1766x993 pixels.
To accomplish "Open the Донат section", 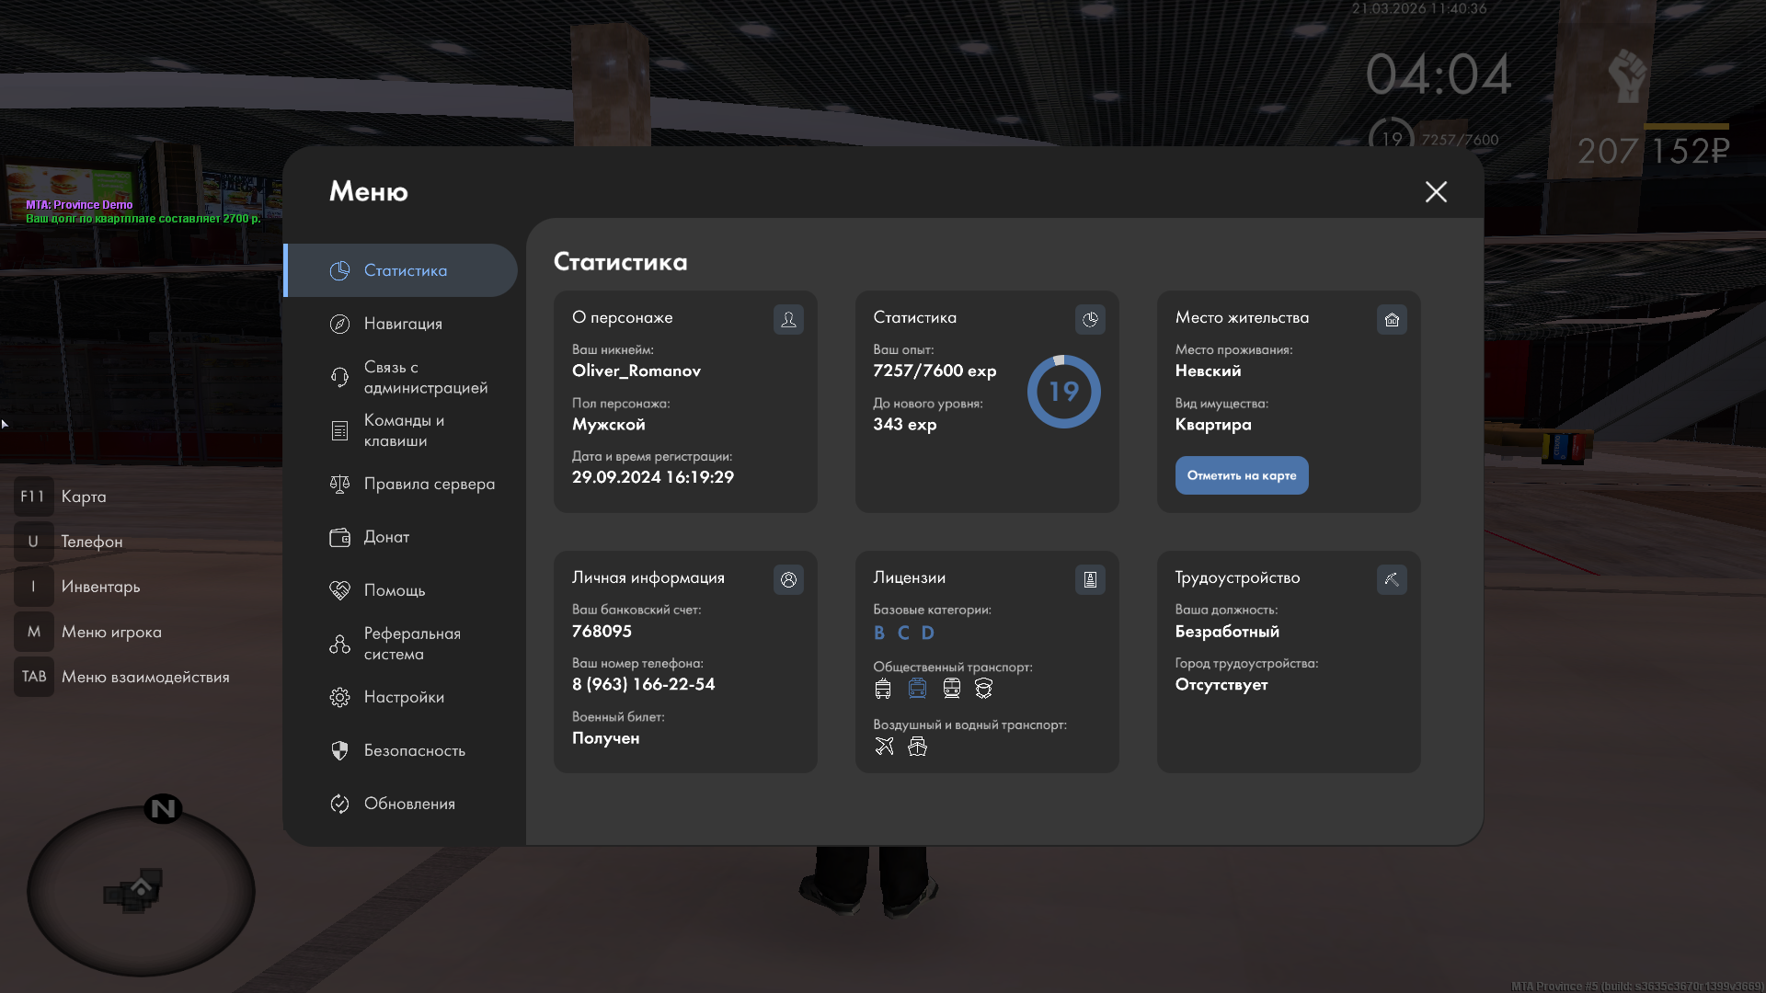I will point(385,537).
